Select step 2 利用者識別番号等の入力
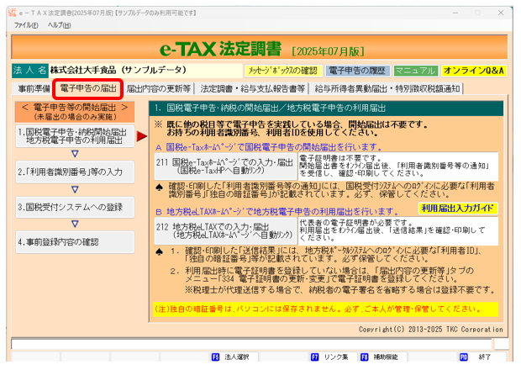Viewport: 521px width, 370px height. coord(74,172)
